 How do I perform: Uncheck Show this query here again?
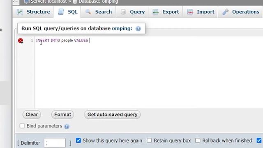pos(78,141)
